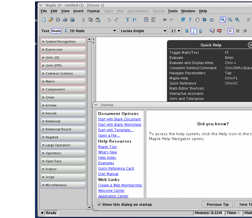Toggle italic formatting
The width and height of the screenshot is (252, 218).
(194, 31)
